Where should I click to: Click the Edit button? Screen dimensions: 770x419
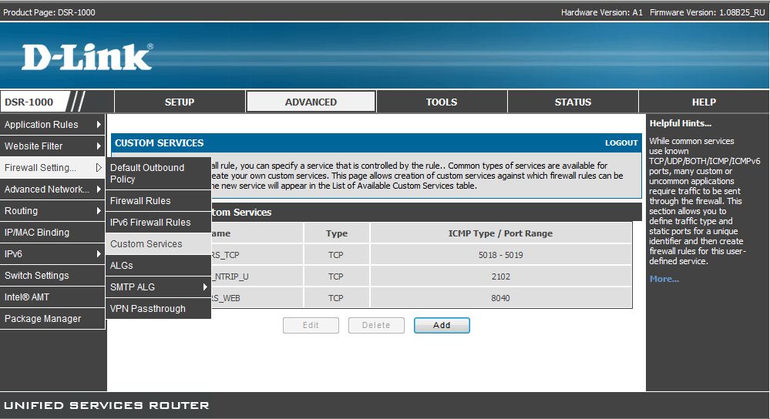[x=311, y=325]
